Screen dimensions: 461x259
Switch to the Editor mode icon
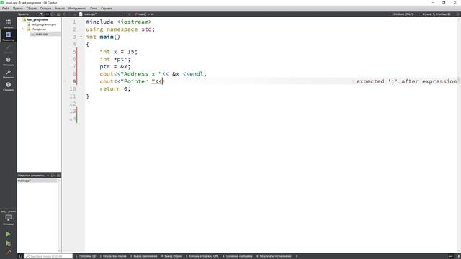coord(8,35)
